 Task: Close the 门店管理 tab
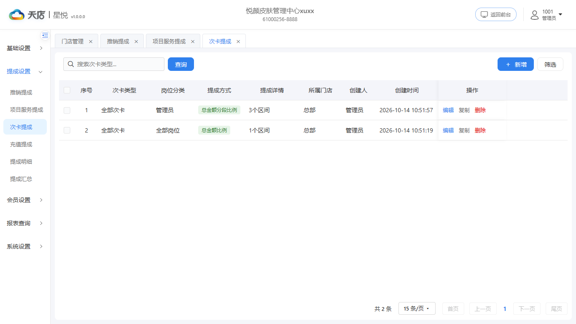pyautogui.click(x=91, y=41)
